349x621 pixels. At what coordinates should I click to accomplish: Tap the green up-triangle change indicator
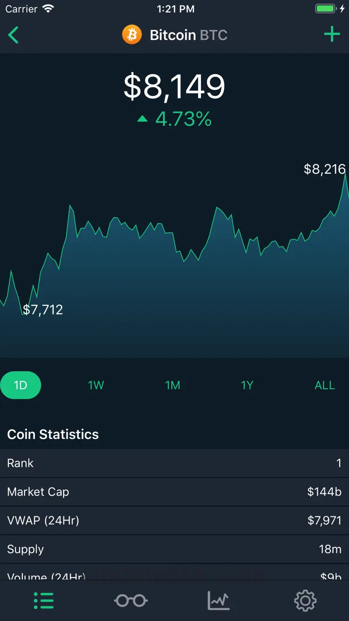(x=142, y=119)
